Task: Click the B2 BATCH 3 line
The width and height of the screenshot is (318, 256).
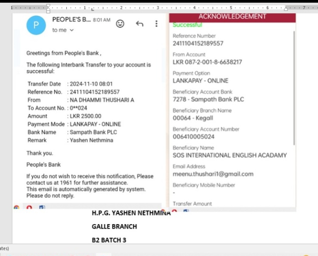Action: (x=109, y=240)
